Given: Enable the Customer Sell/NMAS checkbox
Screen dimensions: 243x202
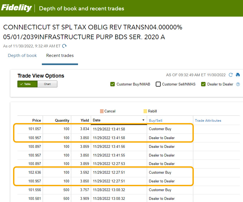Looking at the screenshot, I should (158, 84).
